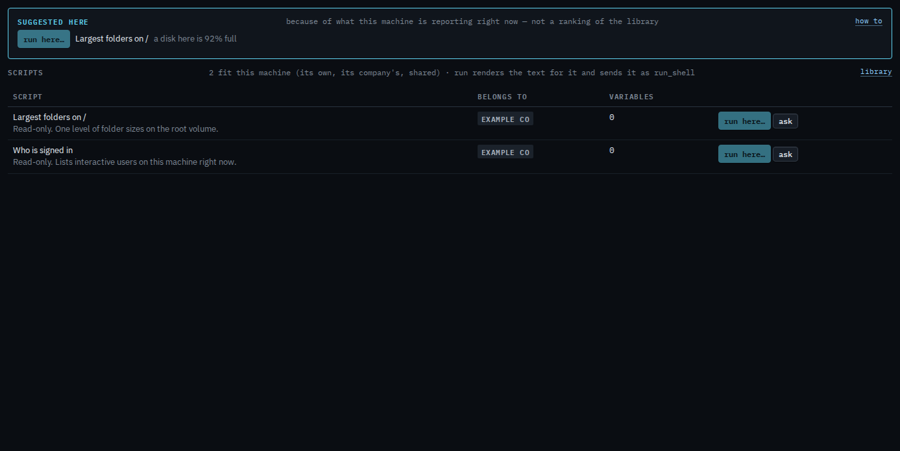Select the Largest folders on / row title
This screenshot has width=900, height=451.
click(x=49, y=117)
